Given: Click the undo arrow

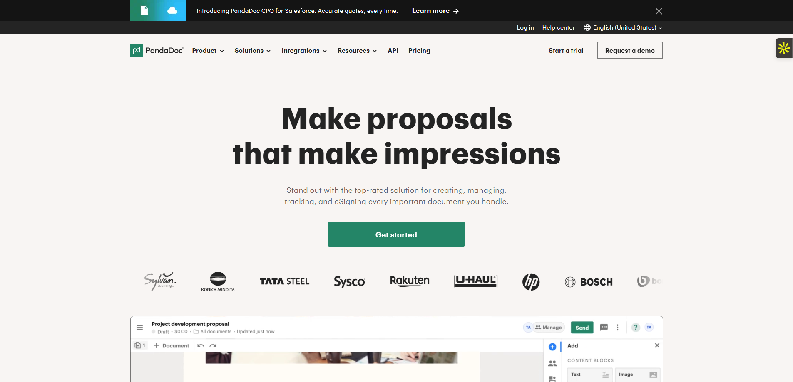Looking at the screenshot, I should [201, 346].
